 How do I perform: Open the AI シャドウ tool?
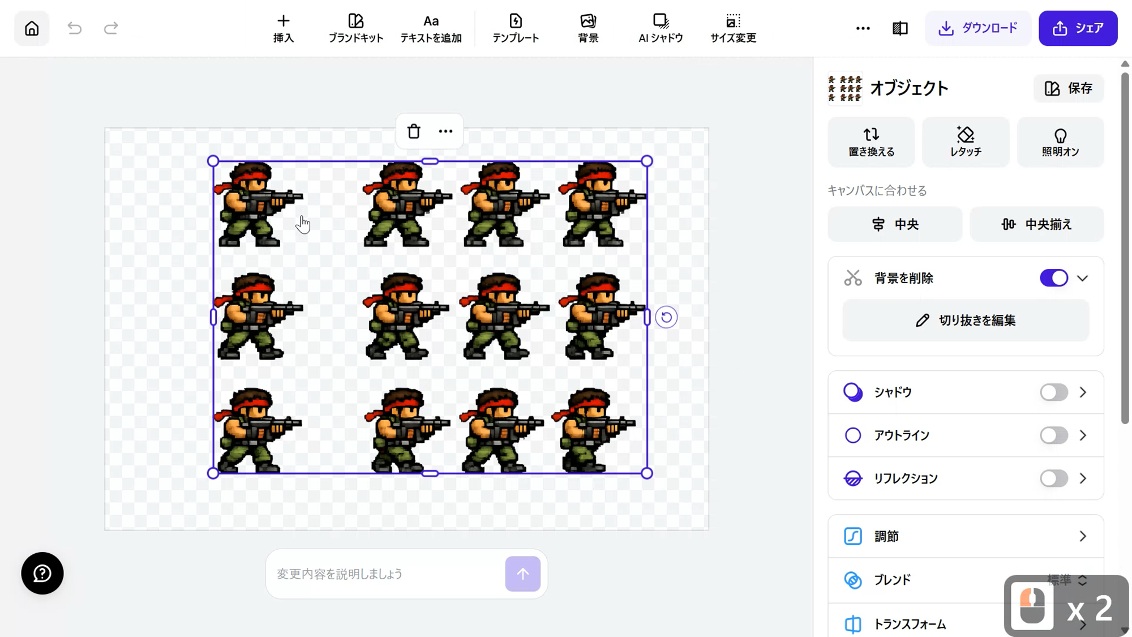click(661, 28)
